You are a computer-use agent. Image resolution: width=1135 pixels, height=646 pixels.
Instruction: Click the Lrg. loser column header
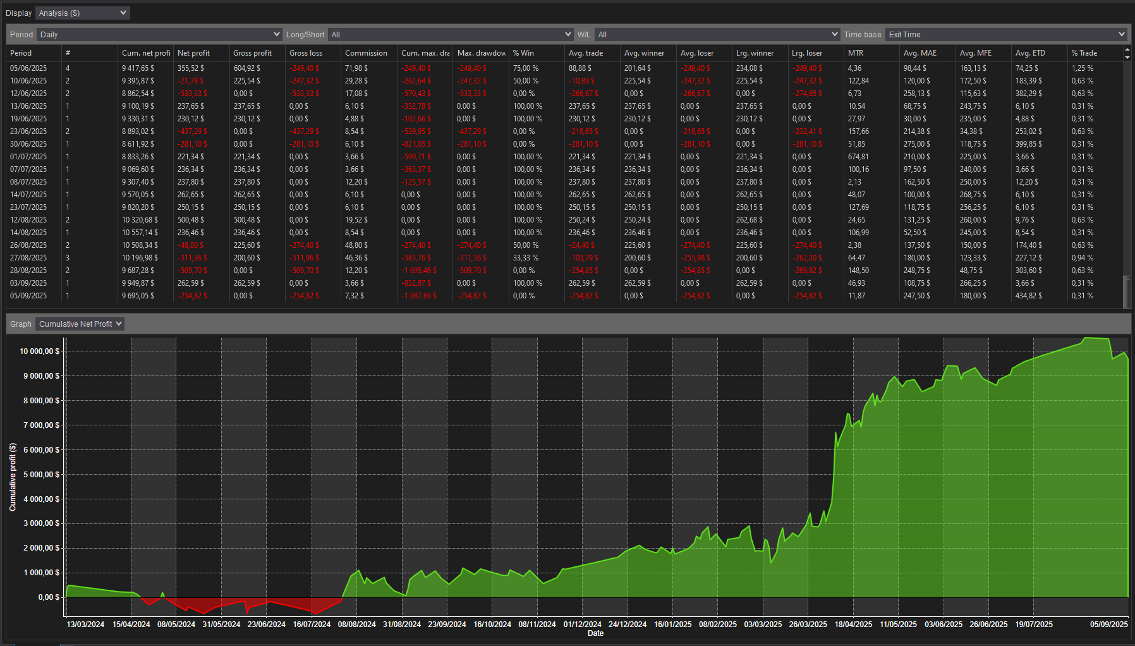[815, 53]
